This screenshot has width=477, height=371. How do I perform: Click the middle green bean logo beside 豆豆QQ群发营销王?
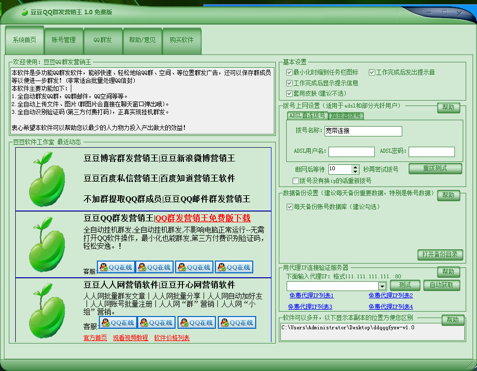click(47, 244)
